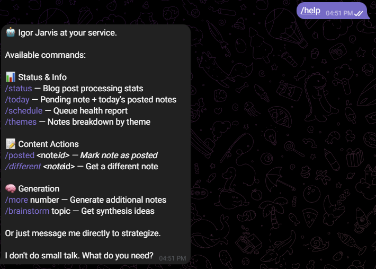Click the /brainstorm command link
The width and height of the screenshot is (376, 269).
click(26, 211)
